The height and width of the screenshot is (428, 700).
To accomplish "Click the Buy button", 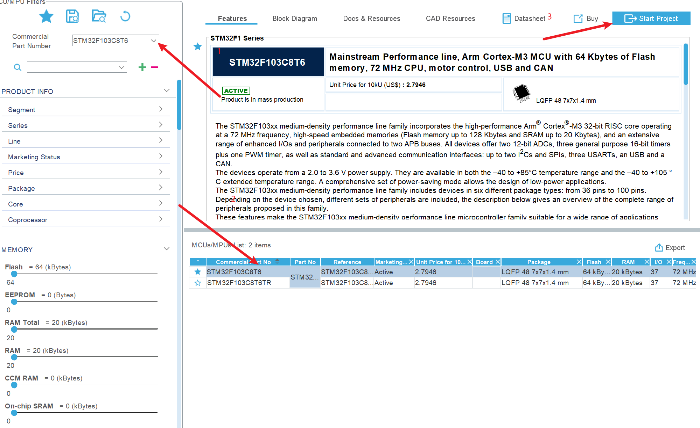I will tap(592, 19).
